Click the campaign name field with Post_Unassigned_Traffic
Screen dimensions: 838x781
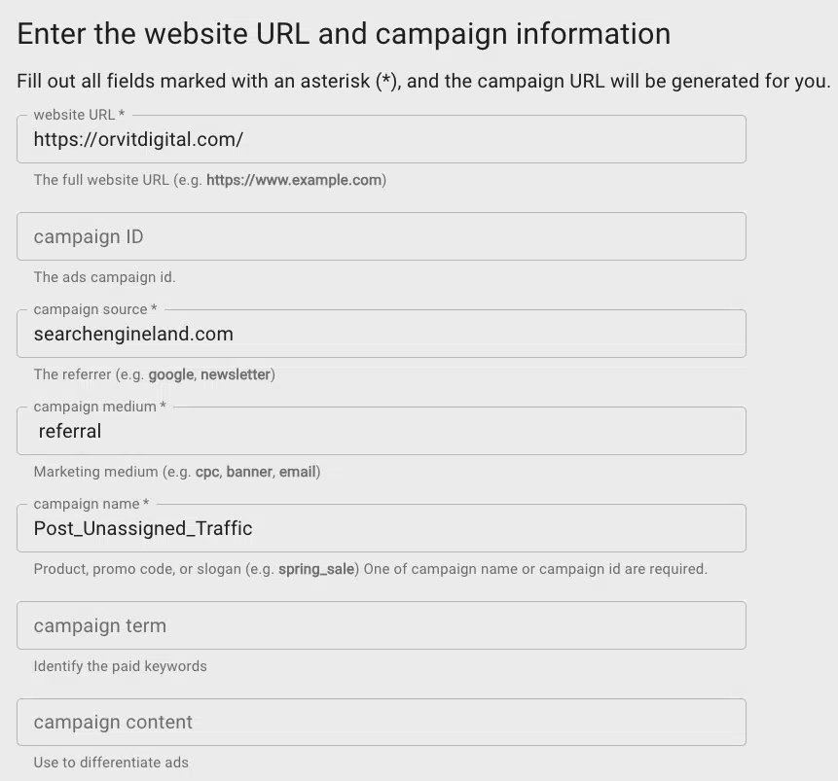[x=381, y=529]
